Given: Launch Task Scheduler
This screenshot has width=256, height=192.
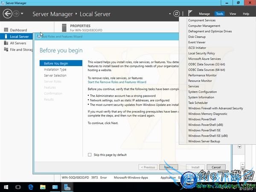Looking at the screenshot, I should (x=198, y=103).
